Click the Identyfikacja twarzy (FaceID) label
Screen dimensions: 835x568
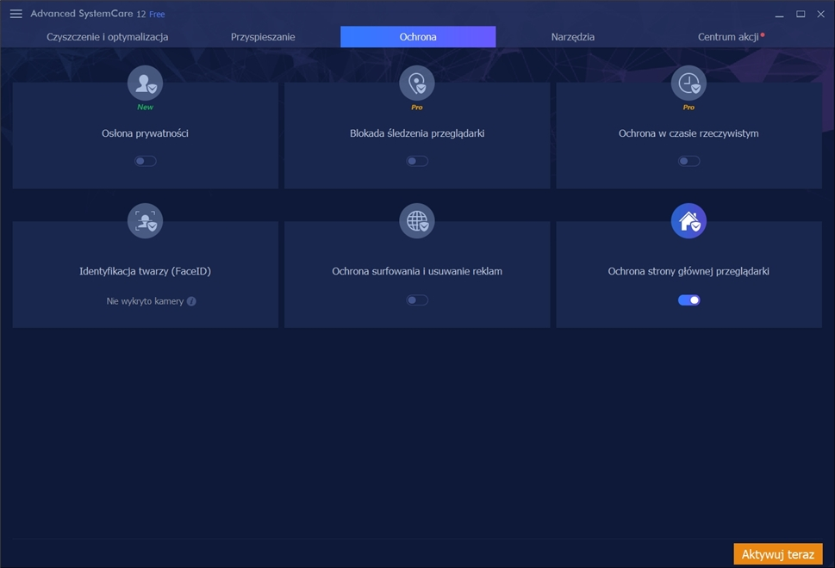click(x=145, y=271)
